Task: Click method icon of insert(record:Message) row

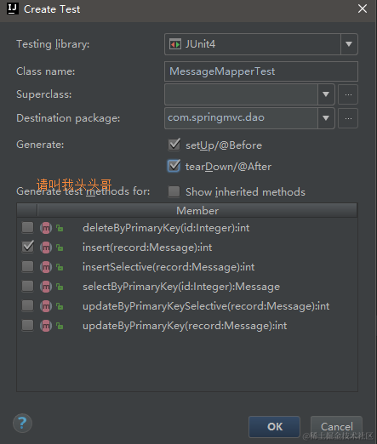Action: pos(46,248)
